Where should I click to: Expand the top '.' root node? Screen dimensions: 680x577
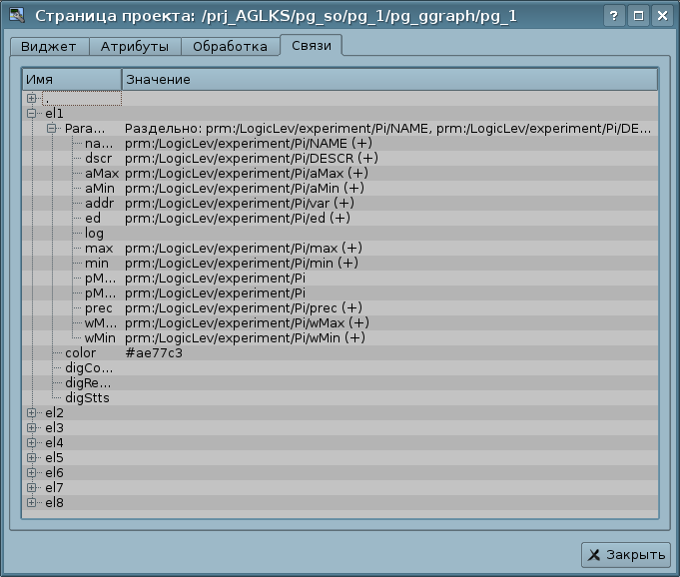pos(32,99)
